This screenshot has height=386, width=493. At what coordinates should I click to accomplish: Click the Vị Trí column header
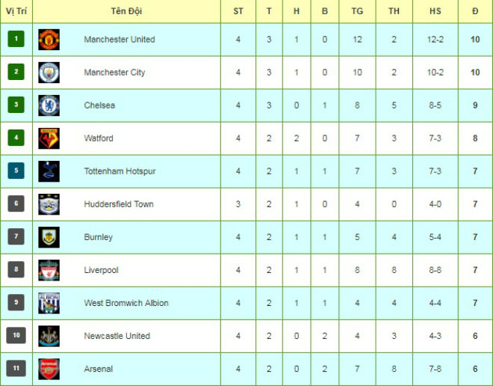[x=16, y=11]
